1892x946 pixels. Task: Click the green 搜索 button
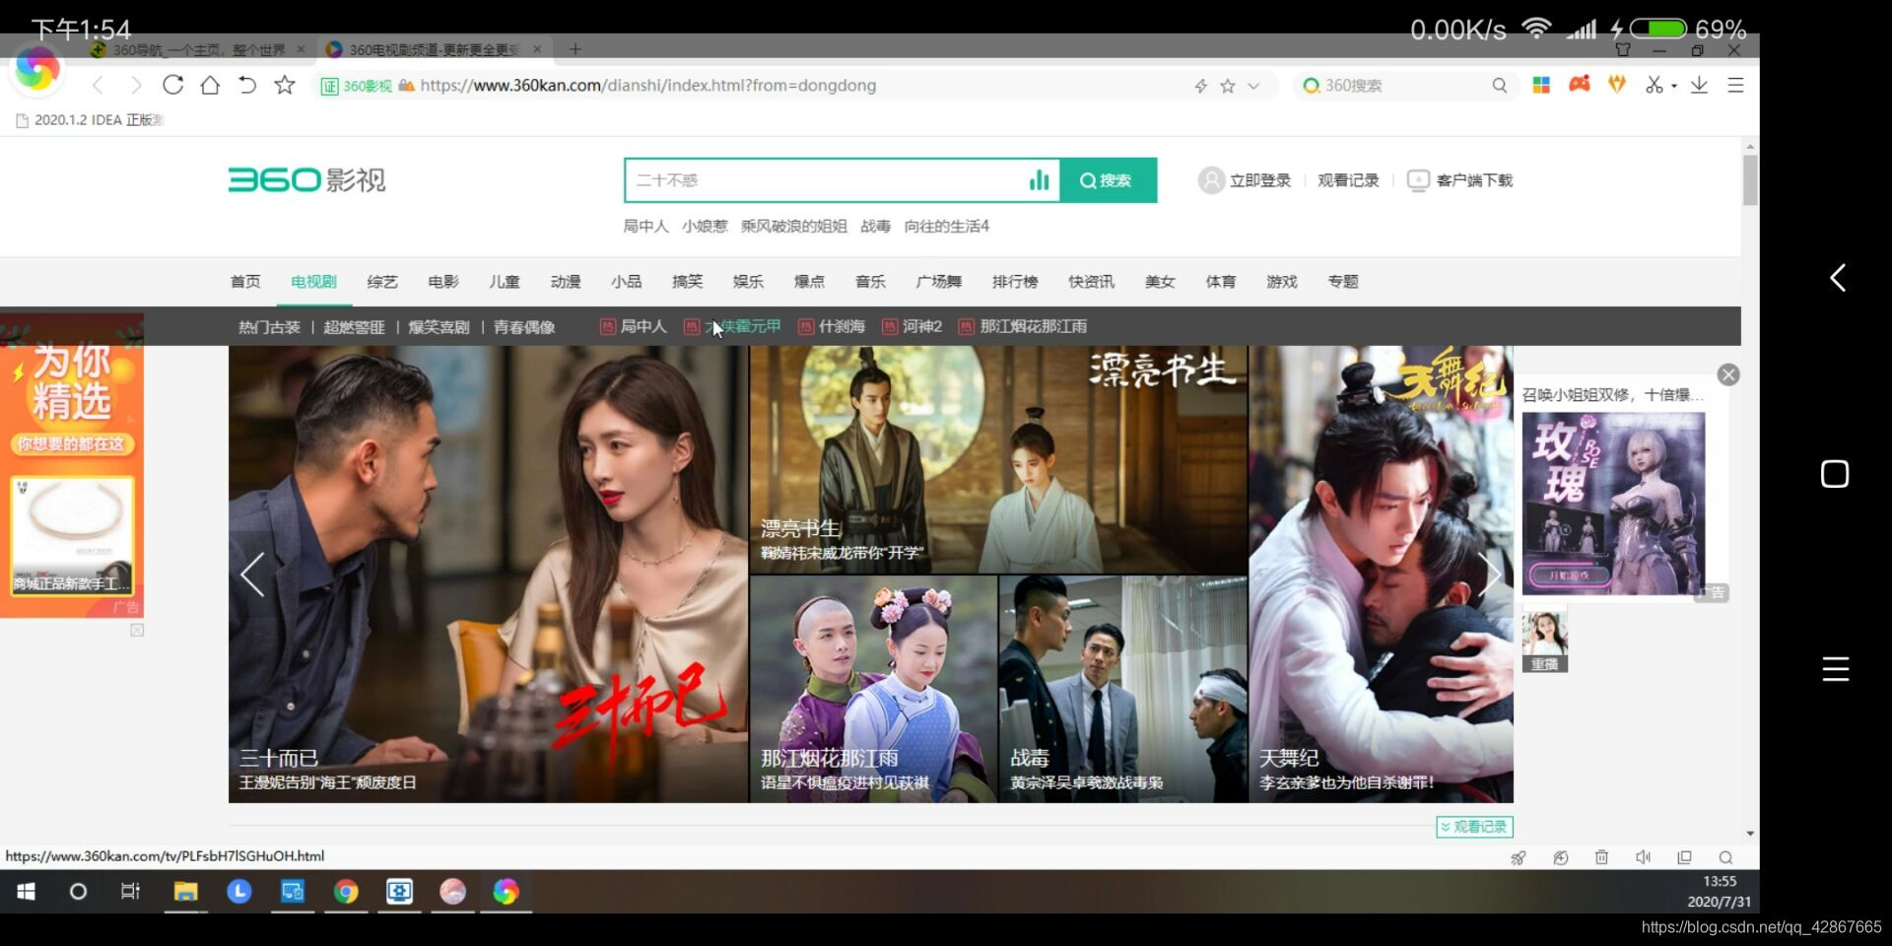[1108, 180]
